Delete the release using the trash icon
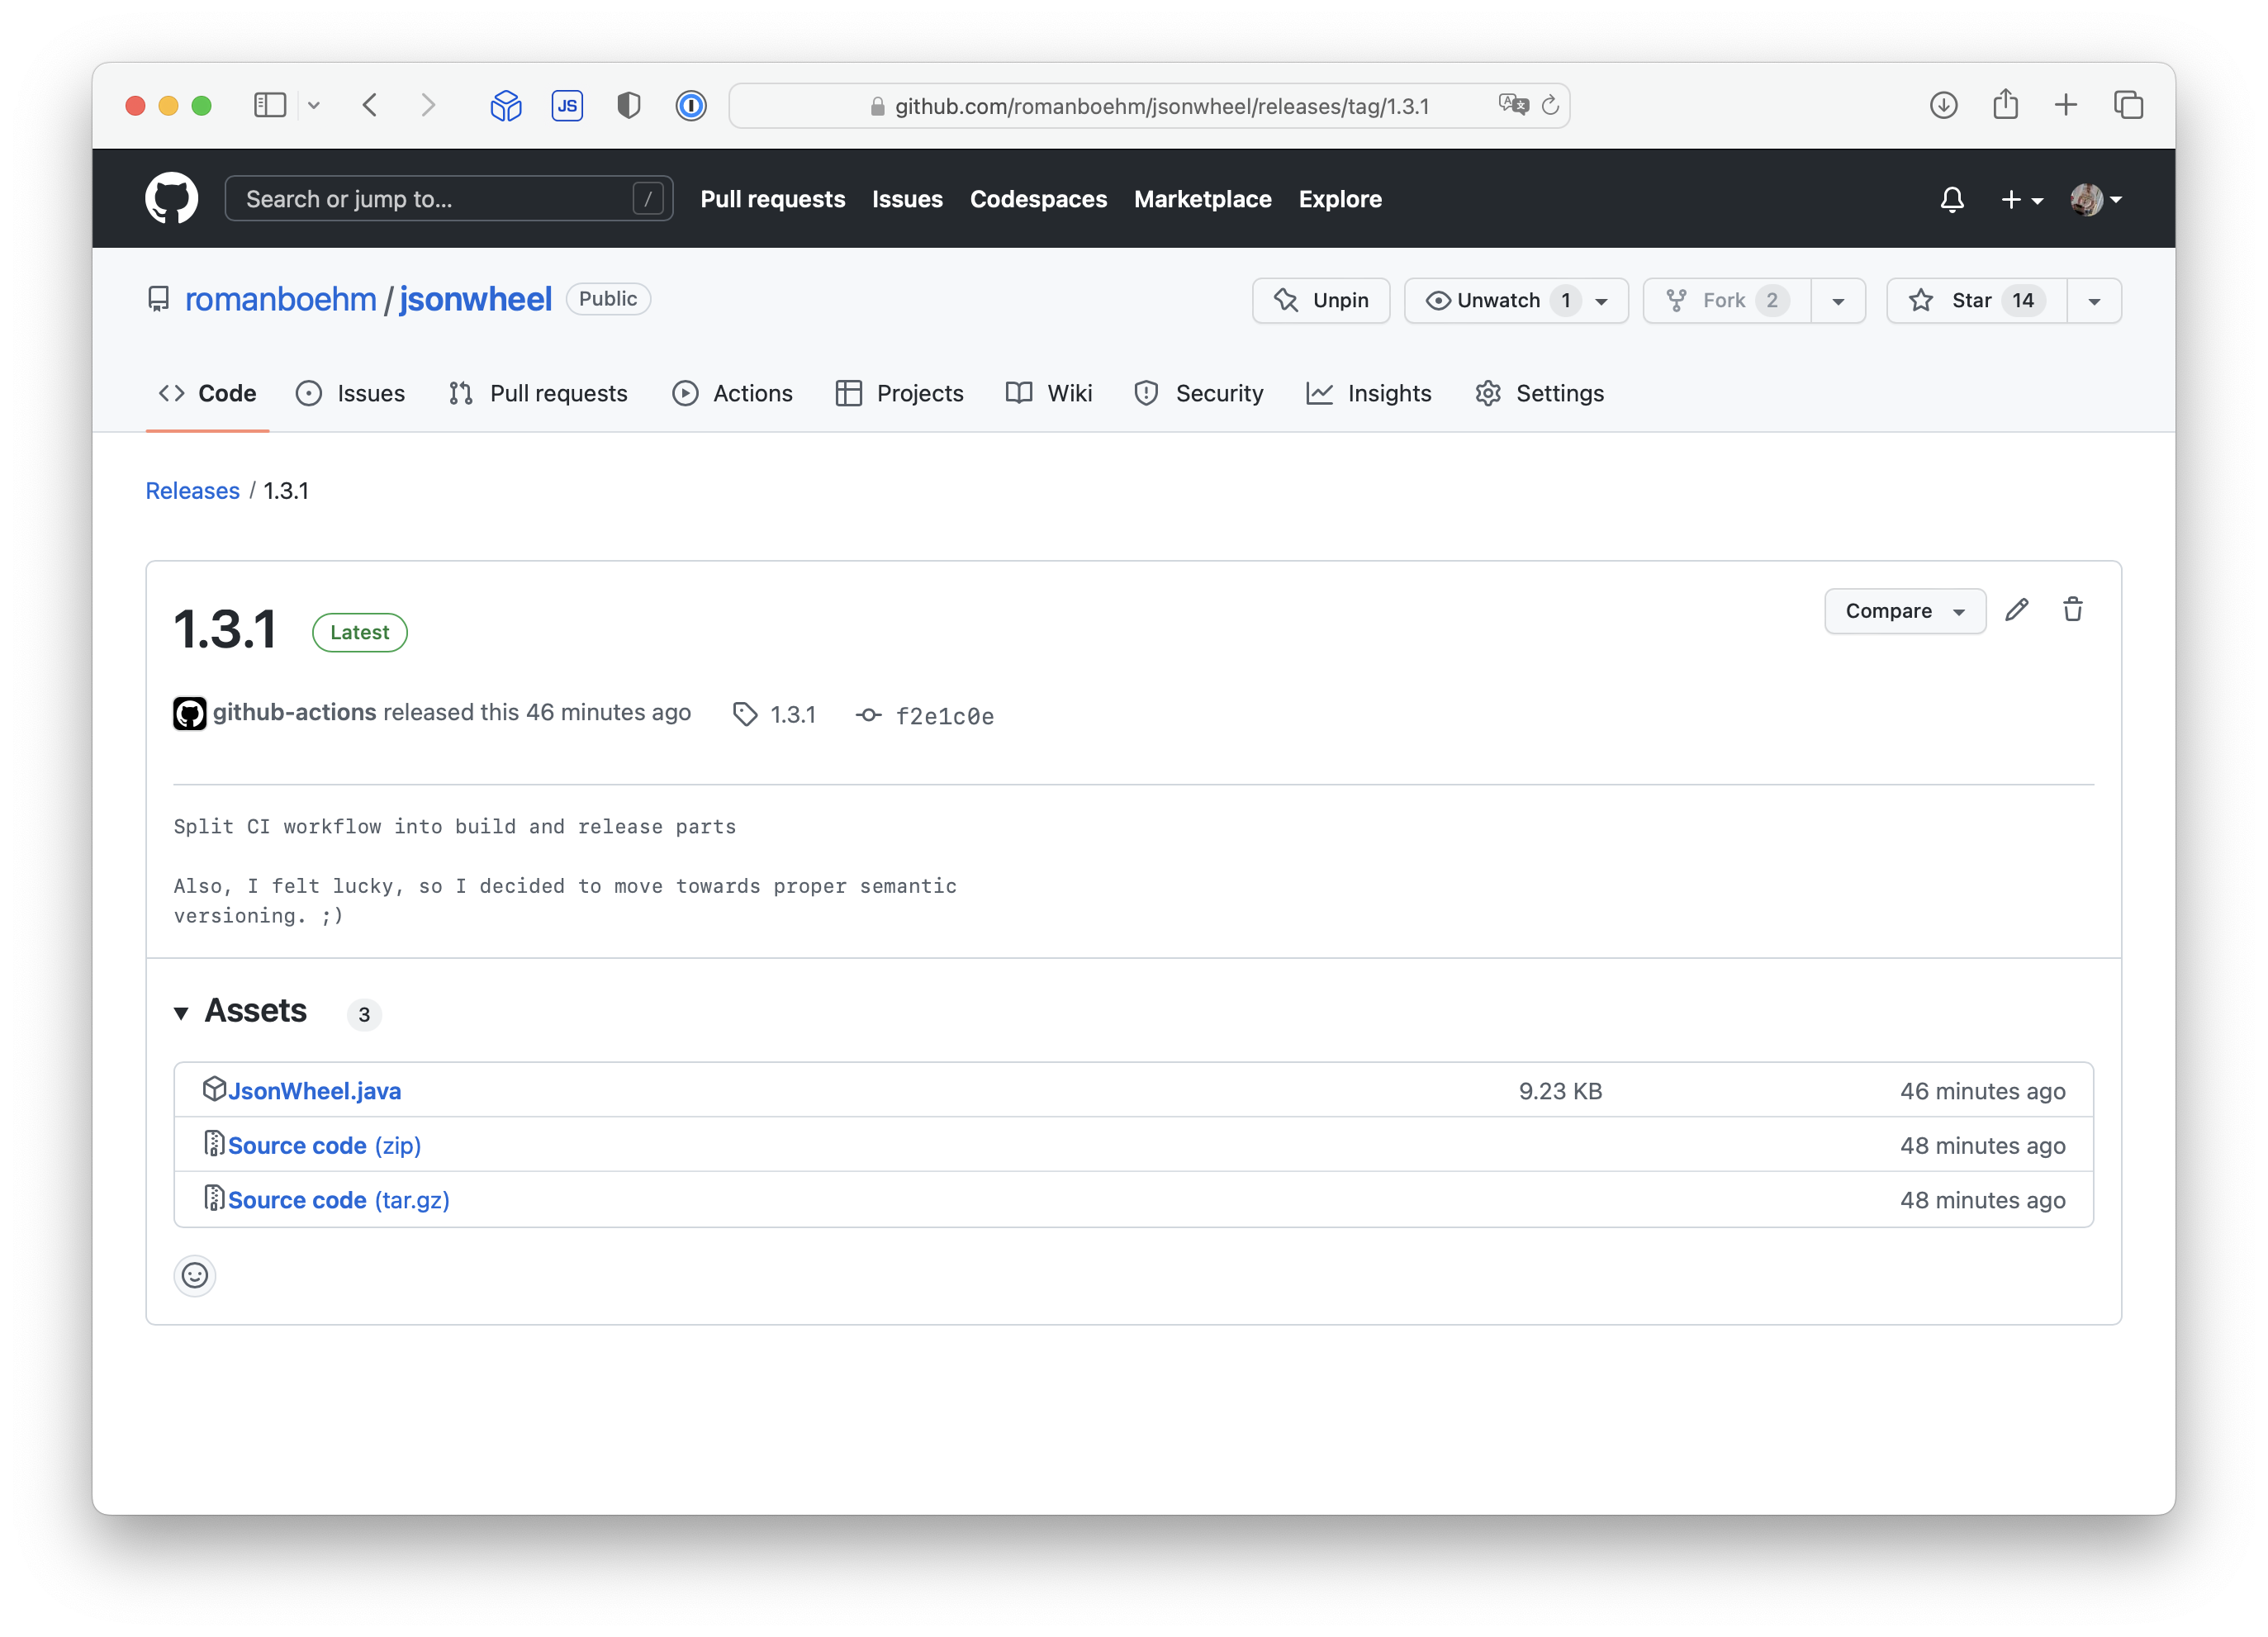This screenshot has width=2268, height=1637. click(2073, 610)
